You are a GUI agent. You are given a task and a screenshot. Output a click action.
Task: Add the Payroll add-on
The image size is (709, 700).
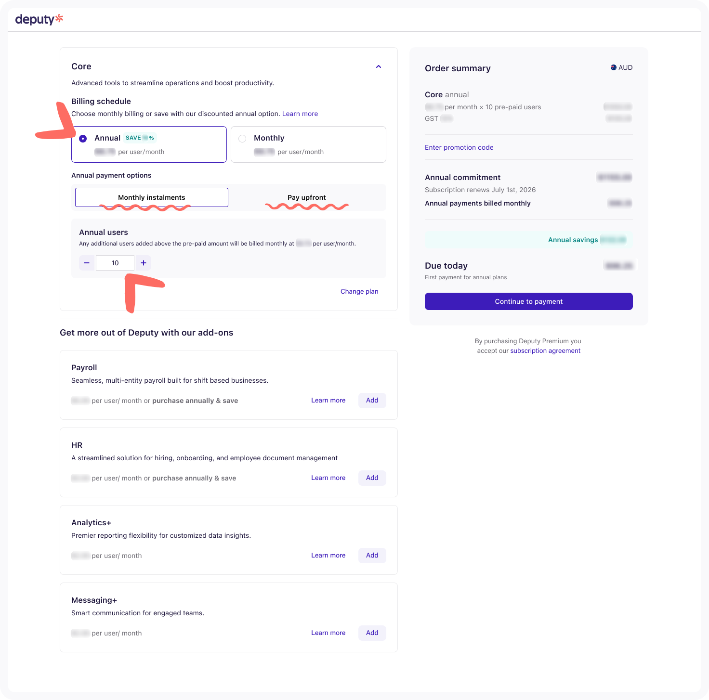point(372,400)
